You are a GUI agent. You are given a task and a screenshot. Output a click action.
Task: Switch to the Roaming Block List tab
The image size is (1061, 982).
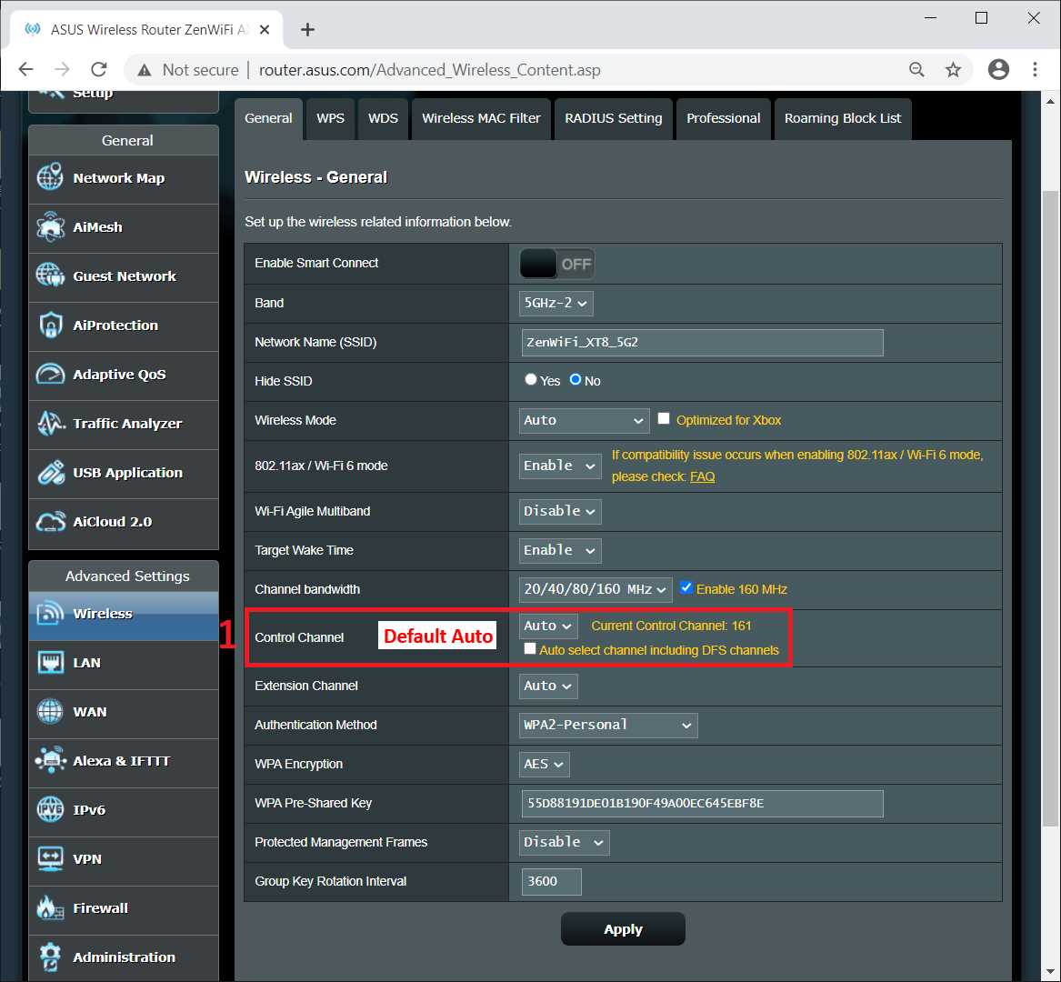843,118
